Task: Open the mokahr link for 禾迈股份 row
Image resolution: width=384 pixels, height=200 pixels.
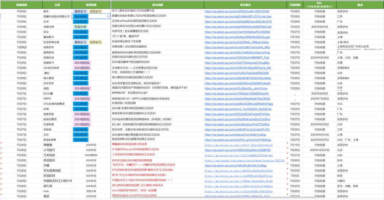Action: click(245, 160)
